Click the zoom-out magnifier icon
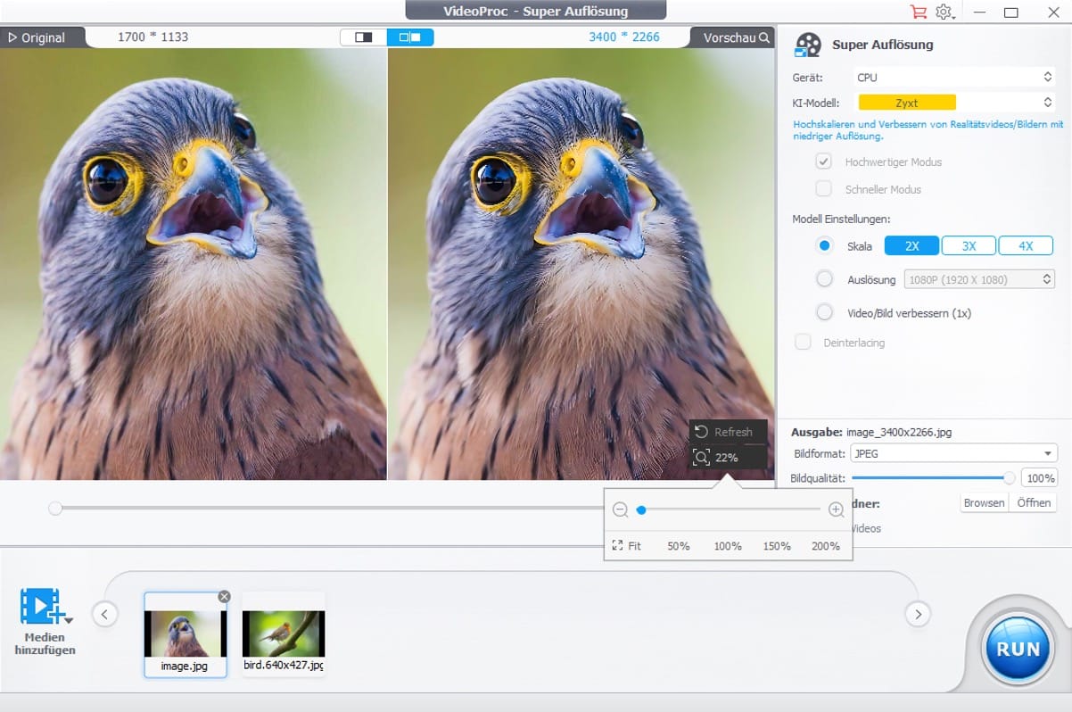 pyautogui.click(x=621, y=509)
